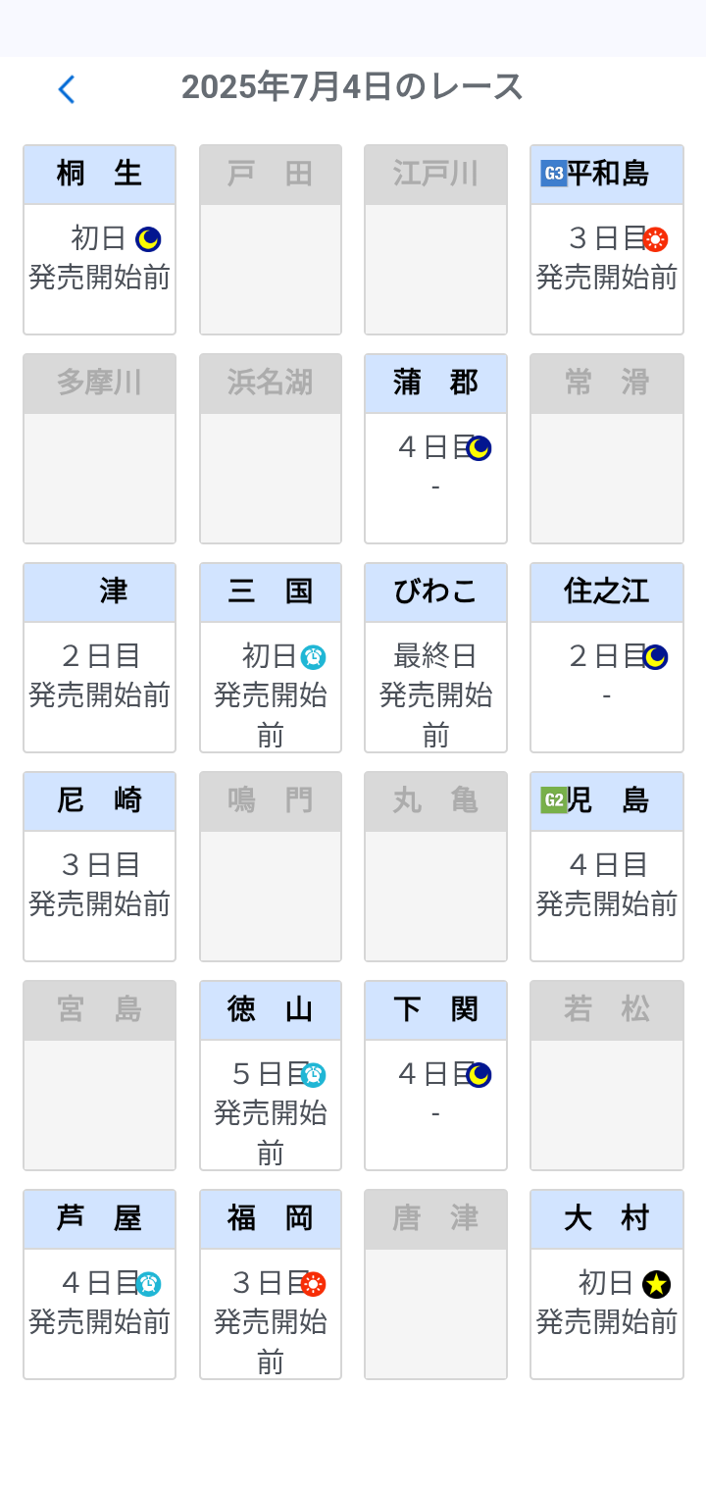Click the alarm clock icon in 芦屋
Viewport: 706px width, 1491px height.
148,1284
